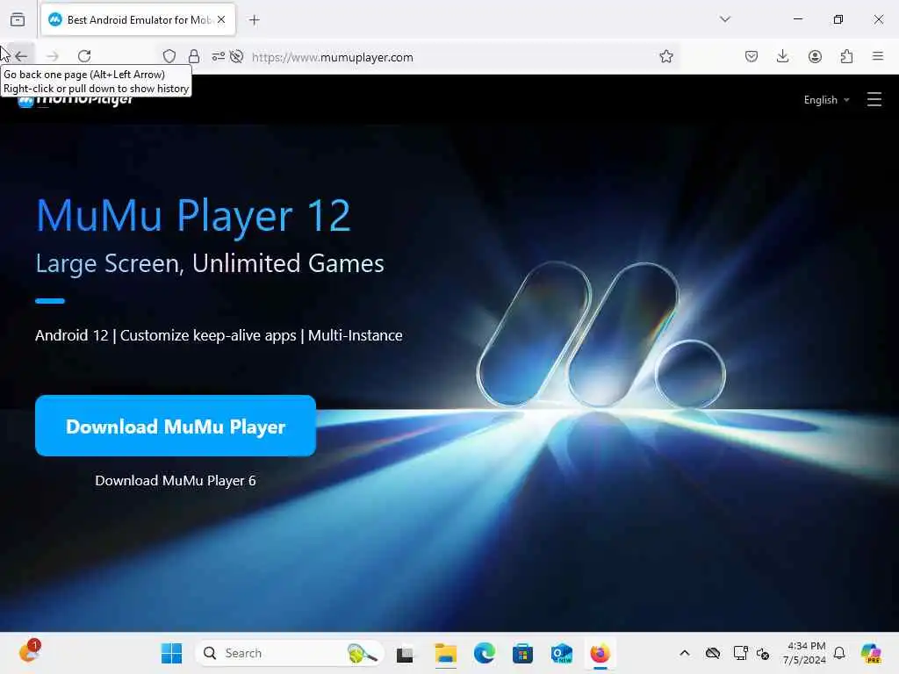Click Download MuMu Player button
The image size is (899, 674).
[x=176, y=426]
